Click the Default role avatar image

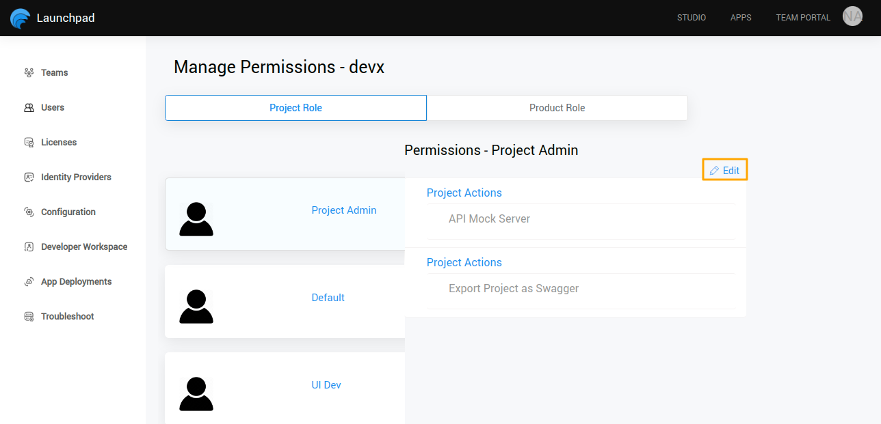coord(196,307)
